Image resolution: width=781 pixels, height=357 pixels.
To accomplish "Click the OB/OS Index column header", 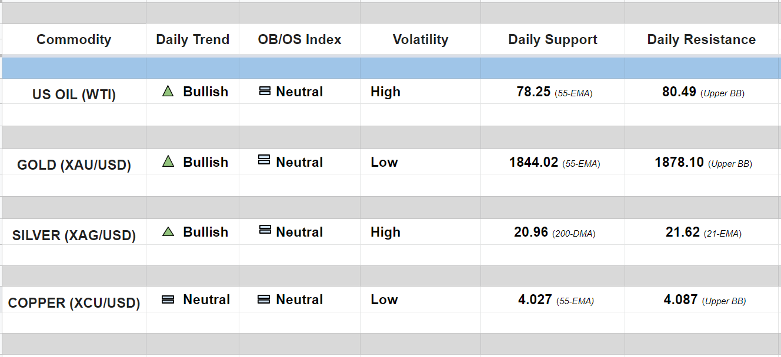I will coord(299,40).
